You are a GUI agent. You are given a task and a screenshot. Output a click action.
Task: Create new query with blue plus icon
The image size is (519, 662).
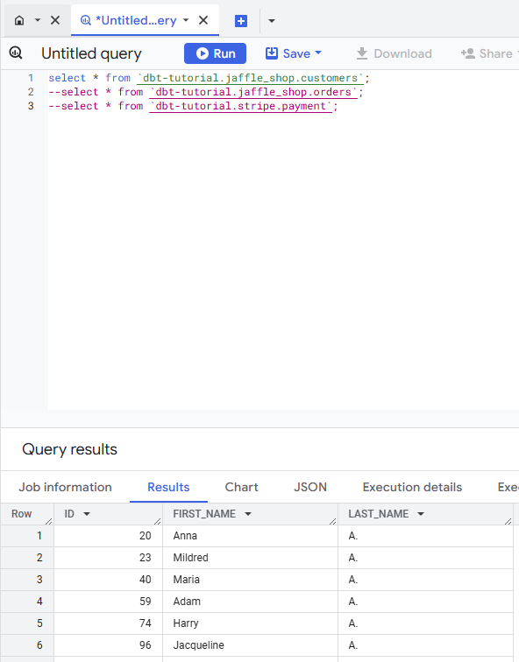click(241, 21)
